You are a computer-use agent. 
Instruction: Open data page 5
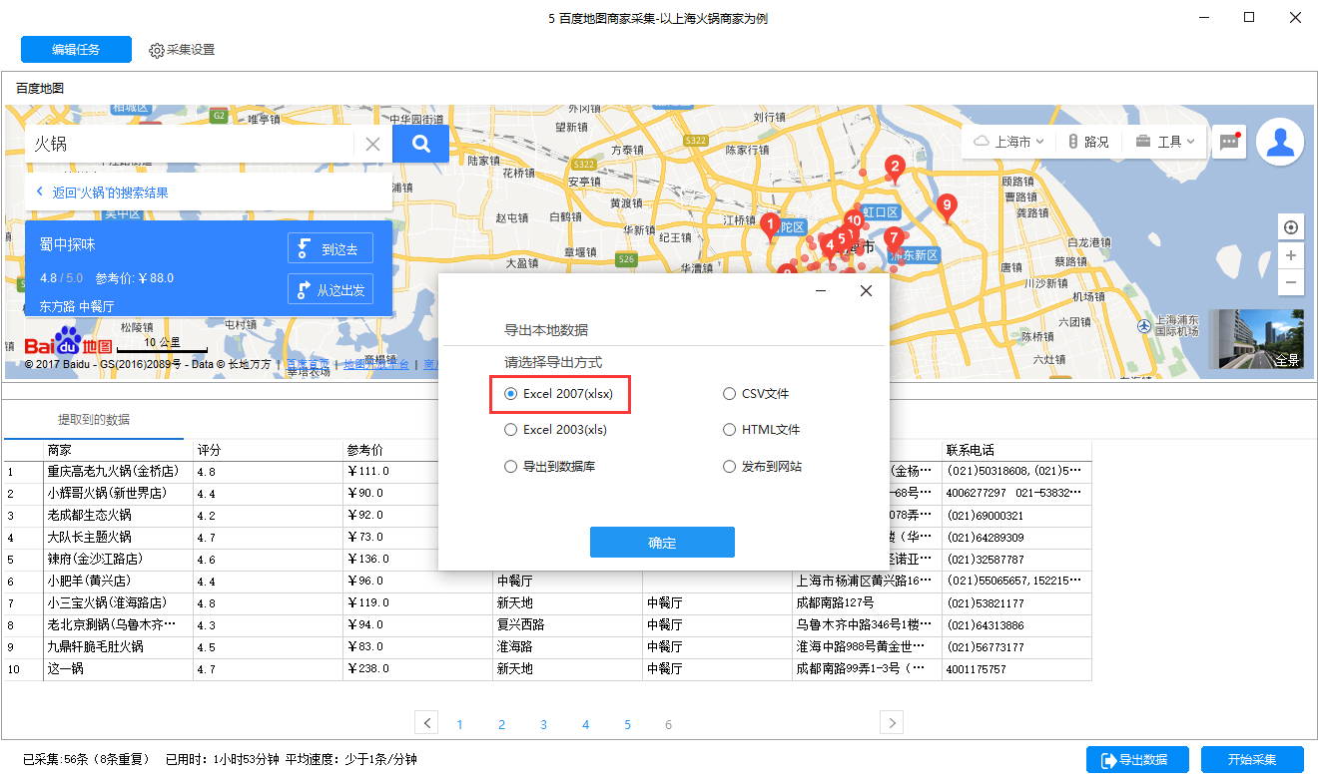click(x=627, y=725)
